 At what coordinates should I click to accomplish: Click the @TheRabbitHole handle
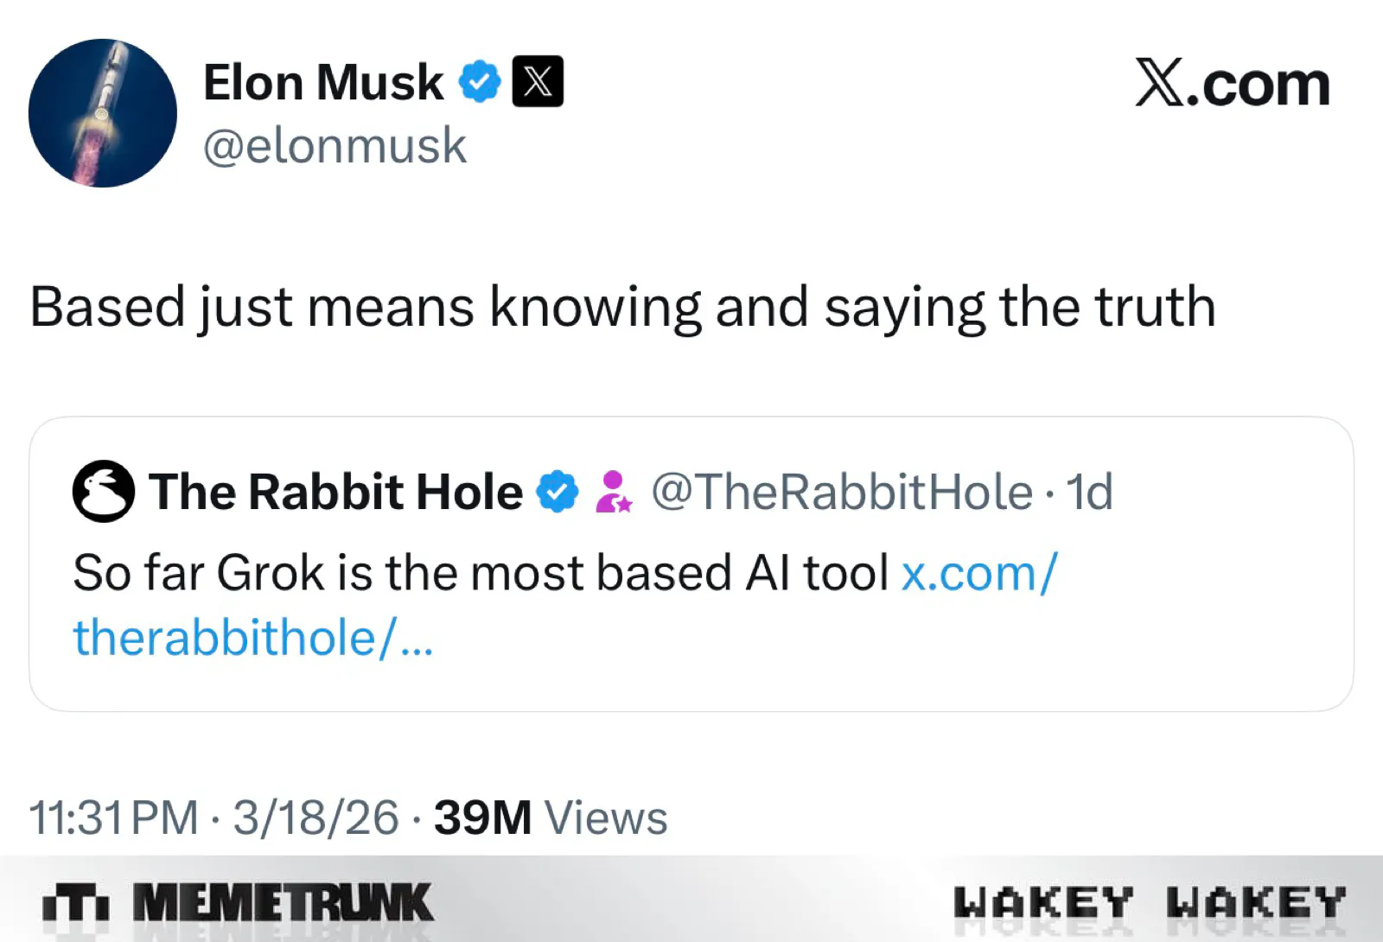point(842,492)
